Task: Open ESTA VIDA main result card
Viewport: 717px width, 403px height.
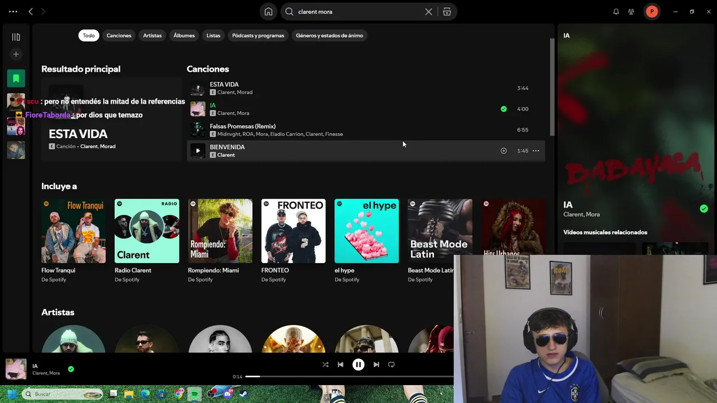Action: [111, 120]
